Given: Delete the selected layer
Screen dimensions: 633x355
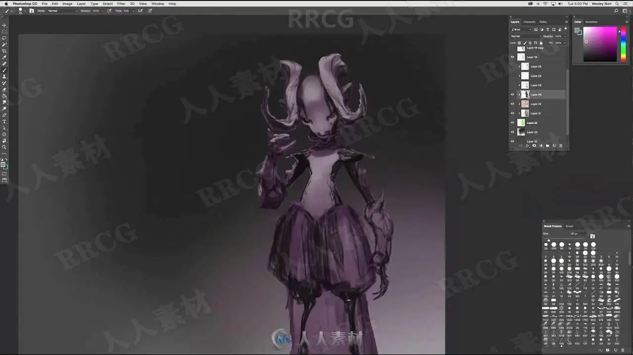Looking at the screenshot, I should pyautogui.click(x=561, y=145).
